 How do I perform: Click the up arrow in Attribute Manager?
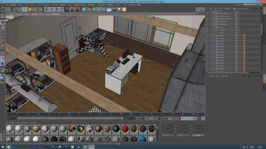coord(249,76)
